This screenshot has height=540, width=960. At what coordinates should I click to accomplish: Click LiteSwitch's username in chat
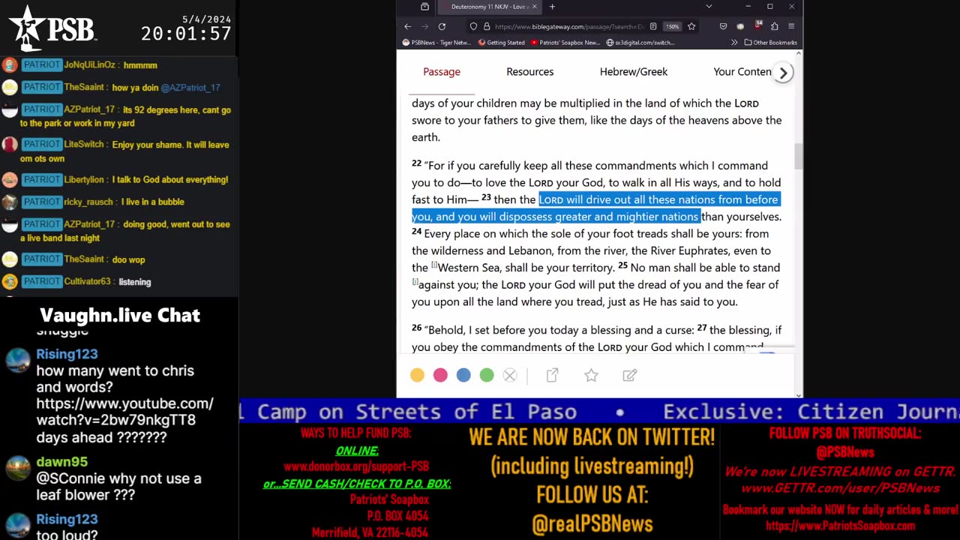click(84, 145)
